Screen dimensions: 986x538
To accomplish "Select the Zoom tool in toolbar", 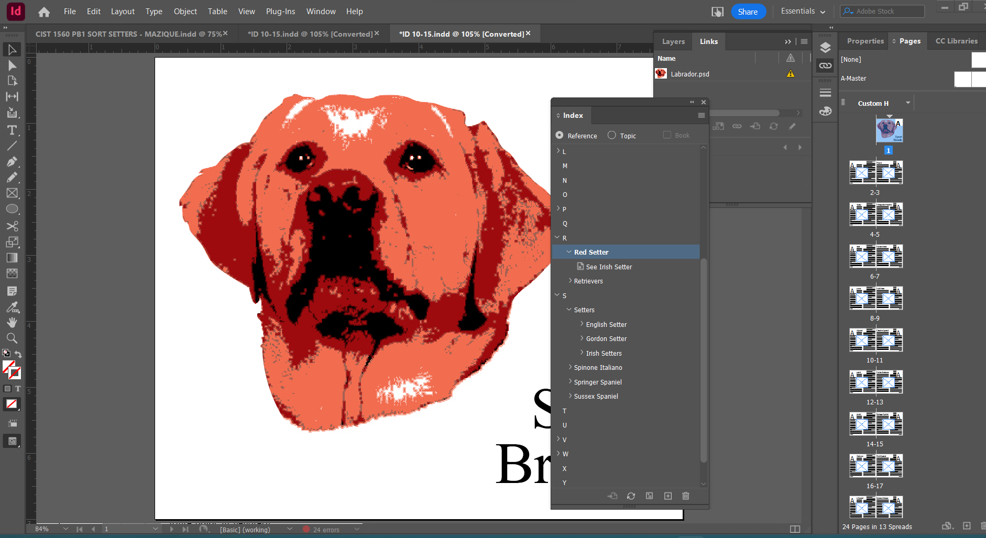I will point(12,338).
